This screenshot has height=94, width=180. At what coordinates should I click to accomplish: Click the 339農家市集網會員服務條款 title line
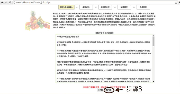68,37
